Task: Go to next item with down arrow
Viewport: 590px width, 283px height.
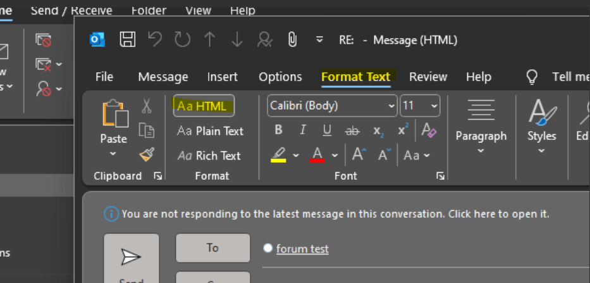Action: 237,39
